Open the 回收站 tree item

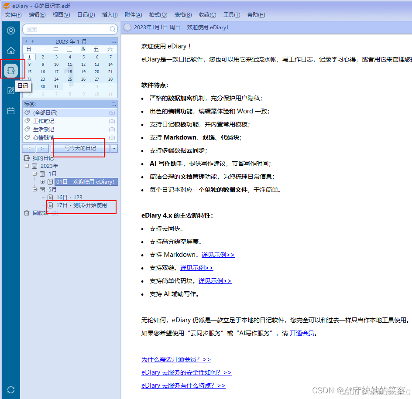click(41, 213)
